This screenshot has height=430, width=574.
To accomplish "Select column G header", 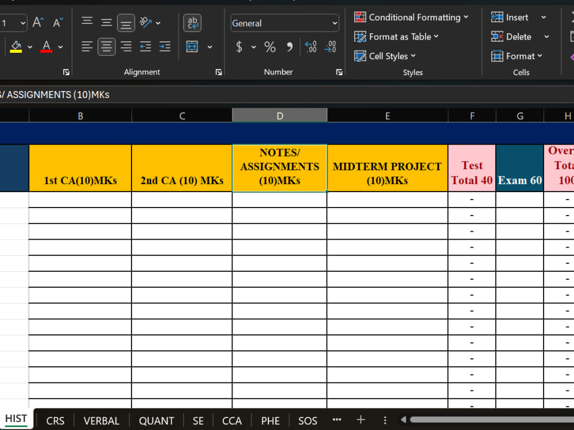I will (520, 116).
